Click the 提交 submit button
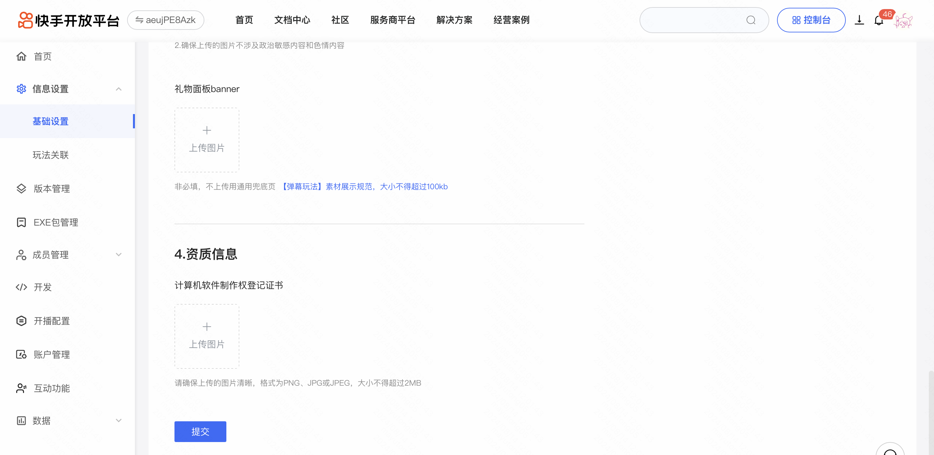This screenshot has height=455, width=934. coord(200,431)
